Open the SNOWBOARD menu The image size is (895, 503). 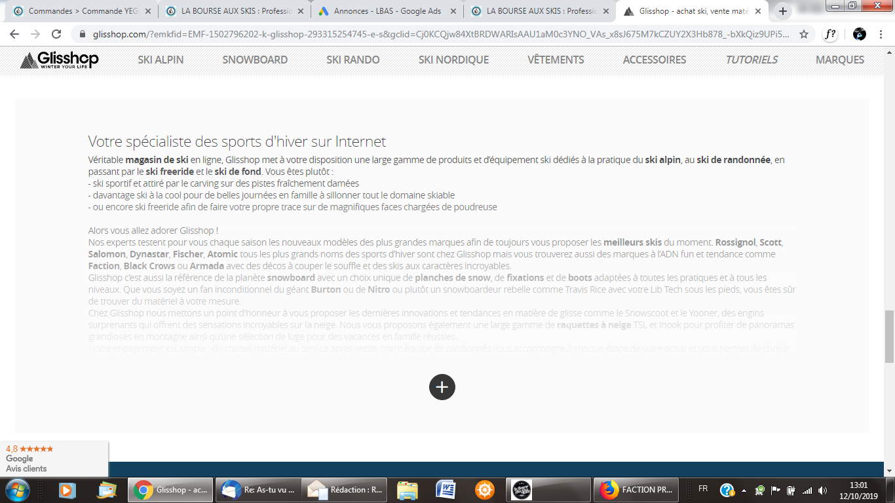(x=255, y=60)
